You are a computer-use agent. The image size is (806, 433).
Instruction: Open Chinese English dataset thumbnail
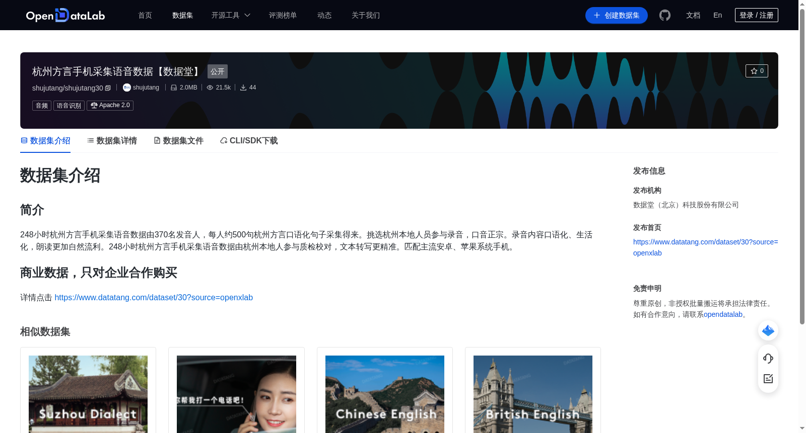385,394
